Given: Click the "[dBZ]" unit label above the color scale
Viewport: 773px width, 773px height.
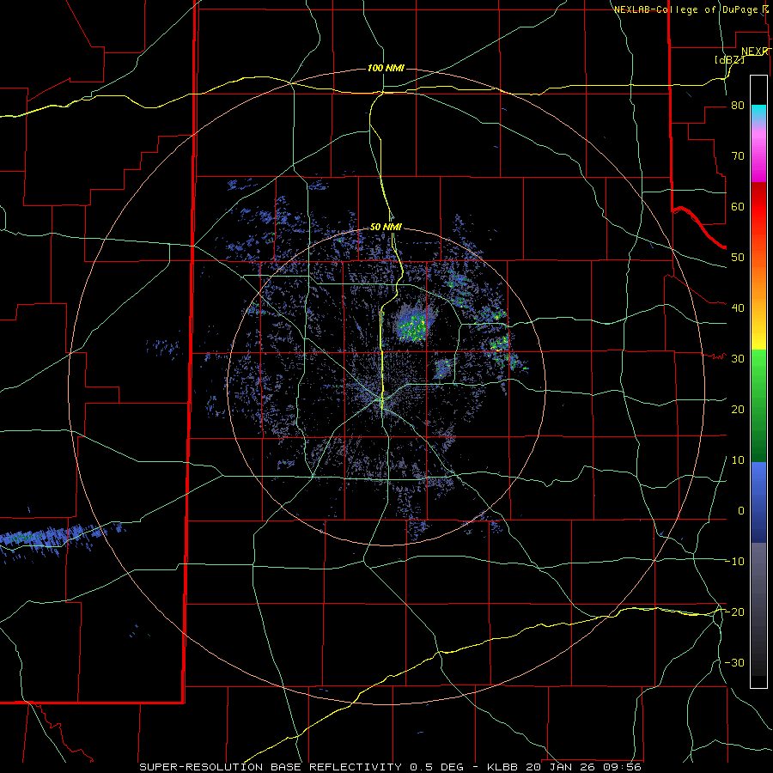Looking at the screenshot, I should [x=729, y=59].
